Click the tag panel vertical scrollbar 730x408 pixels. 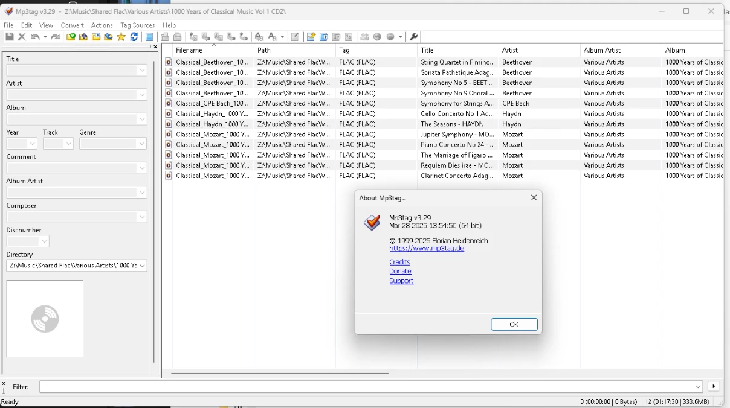click(x=153, y=211)
